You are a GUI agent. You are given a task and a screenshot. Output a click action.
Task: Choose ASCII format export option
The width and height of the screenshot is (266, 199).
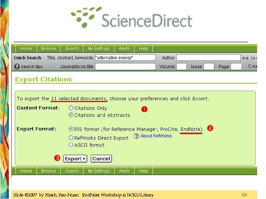71,145
